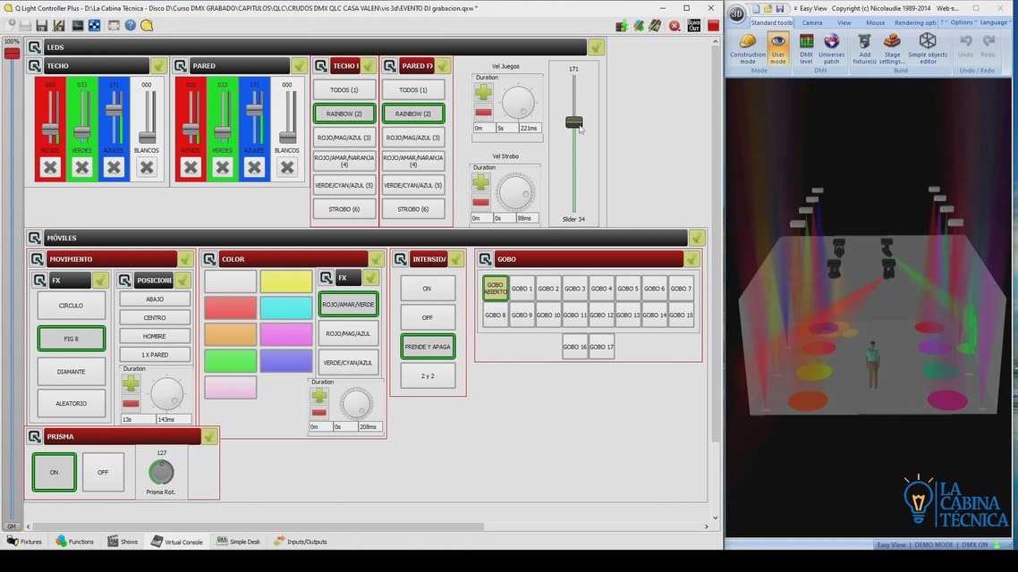This screenshot has height=572, width=1018.
Task: Open the Universes patch tool
Action: [832, 48]
